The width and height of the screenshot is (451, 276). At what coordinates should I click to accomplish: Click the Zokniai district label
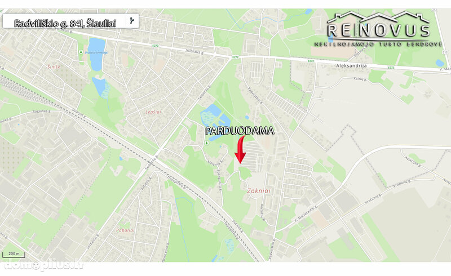[x=259, y=190]
